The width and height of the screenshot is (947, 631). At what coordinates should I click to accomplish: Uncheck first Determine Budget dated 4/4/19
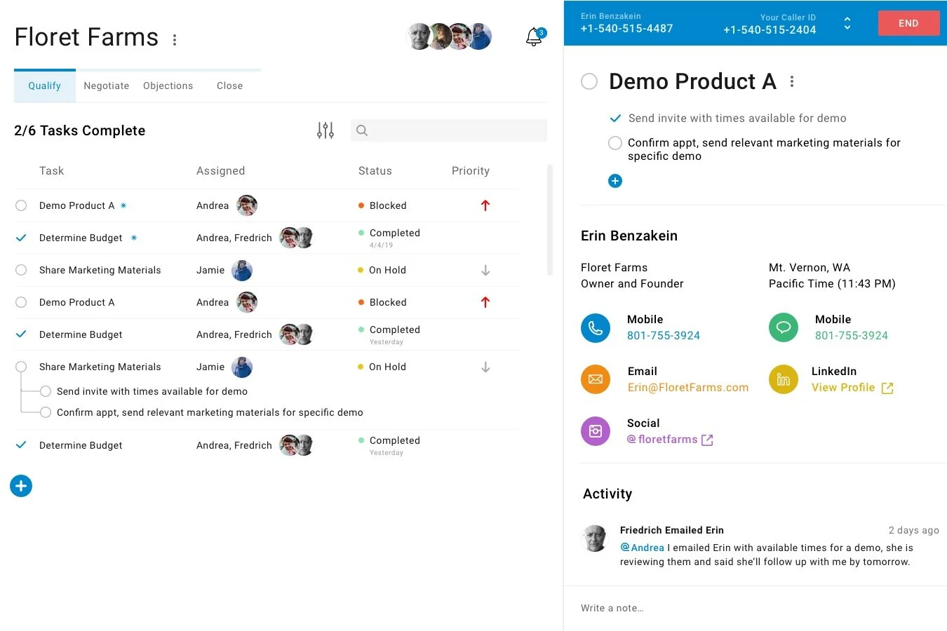21,238
